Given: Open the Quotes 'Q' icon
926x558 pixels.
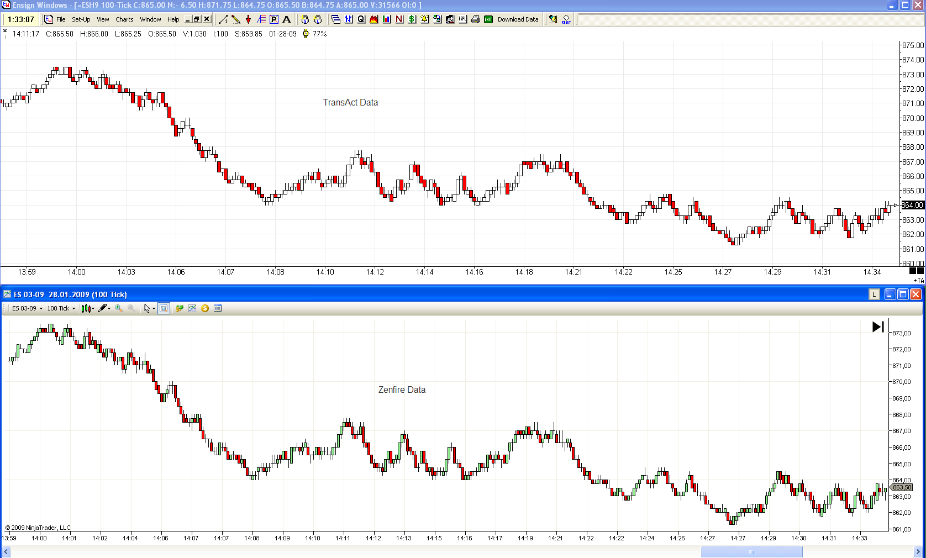Looking at the screenshot, I should (x=361, y=19).
